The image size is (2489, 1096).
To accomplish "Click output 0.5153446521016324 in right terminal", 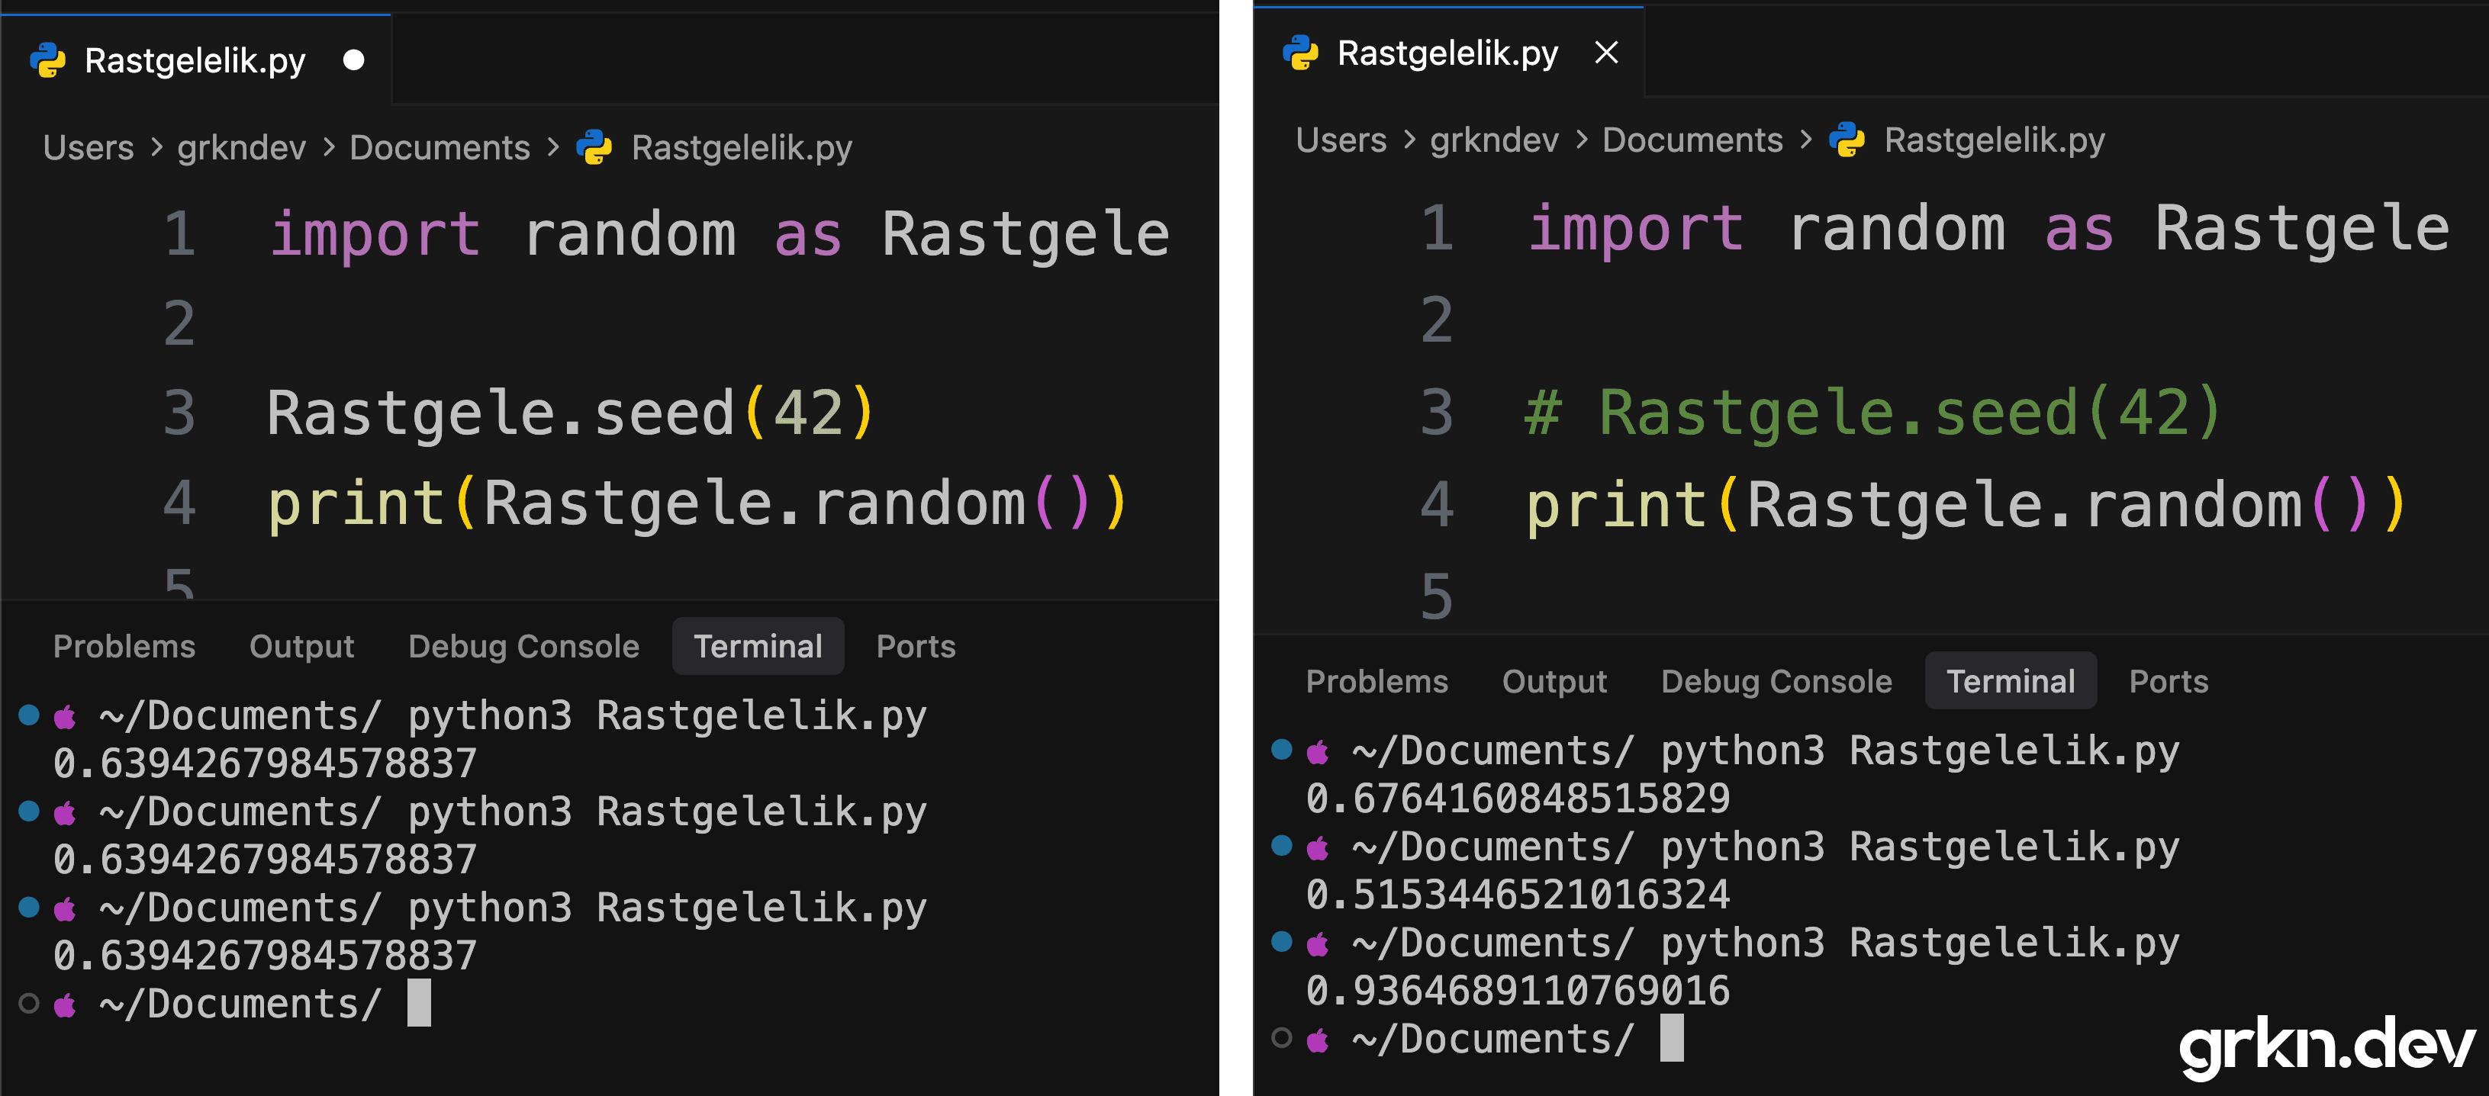I will (1518, 894).
